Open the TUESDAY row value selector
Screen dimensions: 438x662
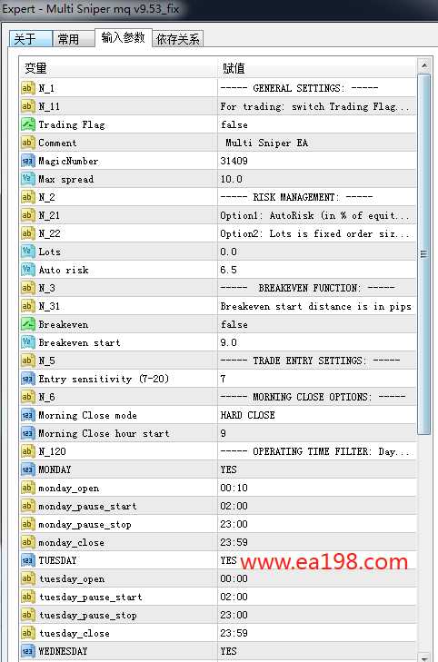[317, 560]
